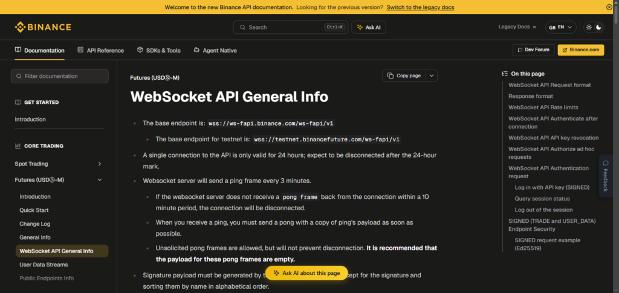Select the Documentation tab

tap(39, 51)
